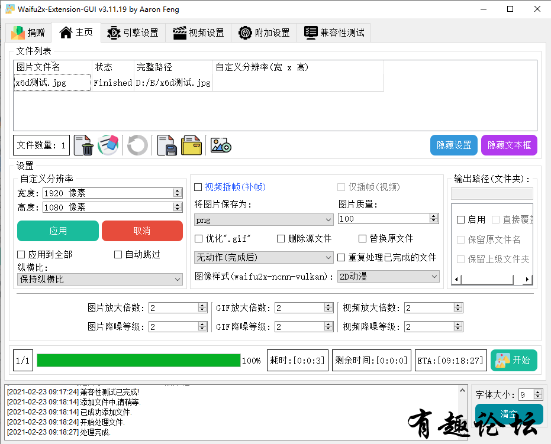Viewport: 551px width, 444px height.
Task: Click the refresh list circular arrow icon
Action: click(137, 145)
